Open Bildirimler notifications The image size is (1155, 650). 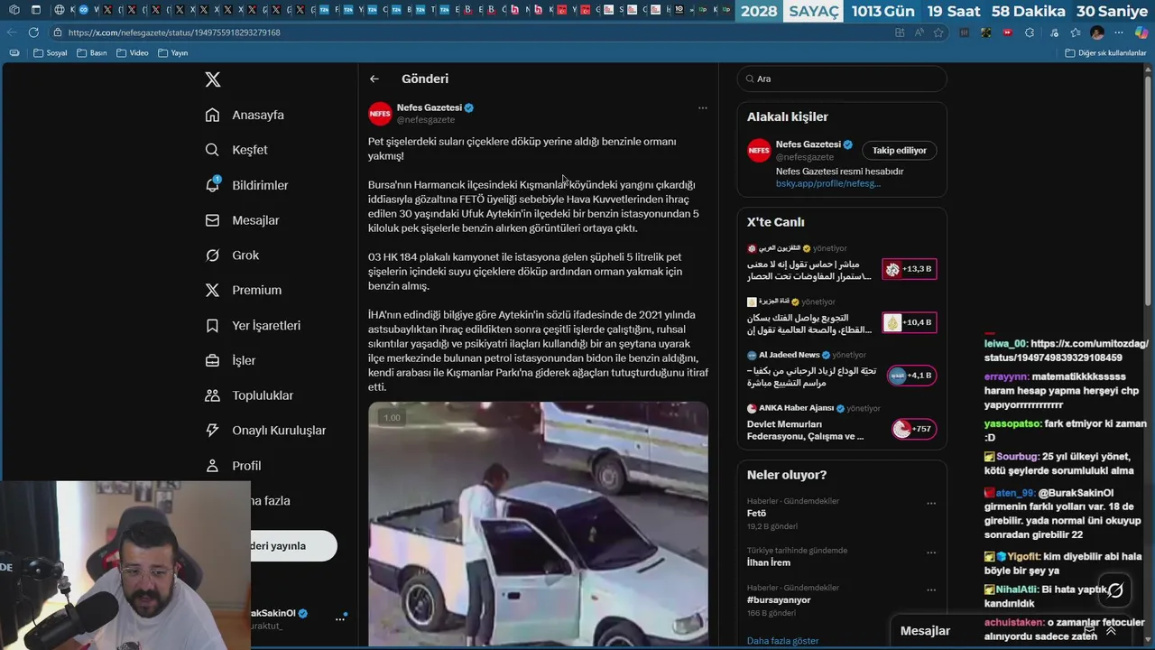(246, 185)
